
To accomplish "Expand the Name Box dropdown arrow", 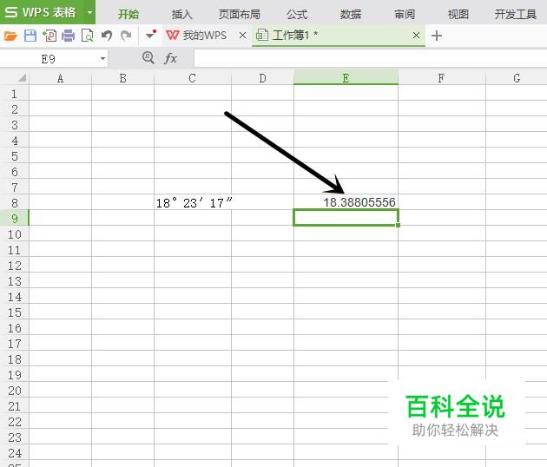I will pyautogui.click(x=102, y=59).
